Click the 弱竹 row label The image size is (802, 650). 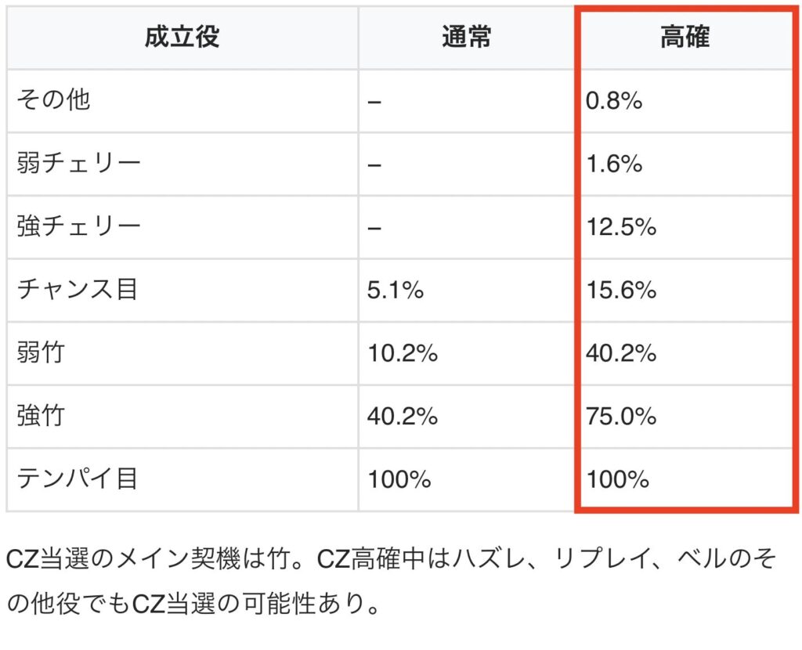[x=41, y=353]
